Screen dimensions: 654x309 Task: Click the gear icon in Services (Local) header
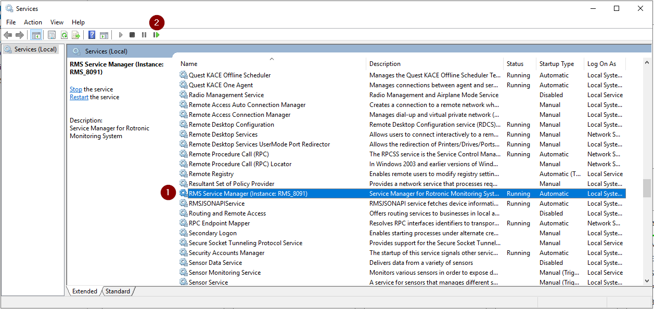click(x=76, y=51)
